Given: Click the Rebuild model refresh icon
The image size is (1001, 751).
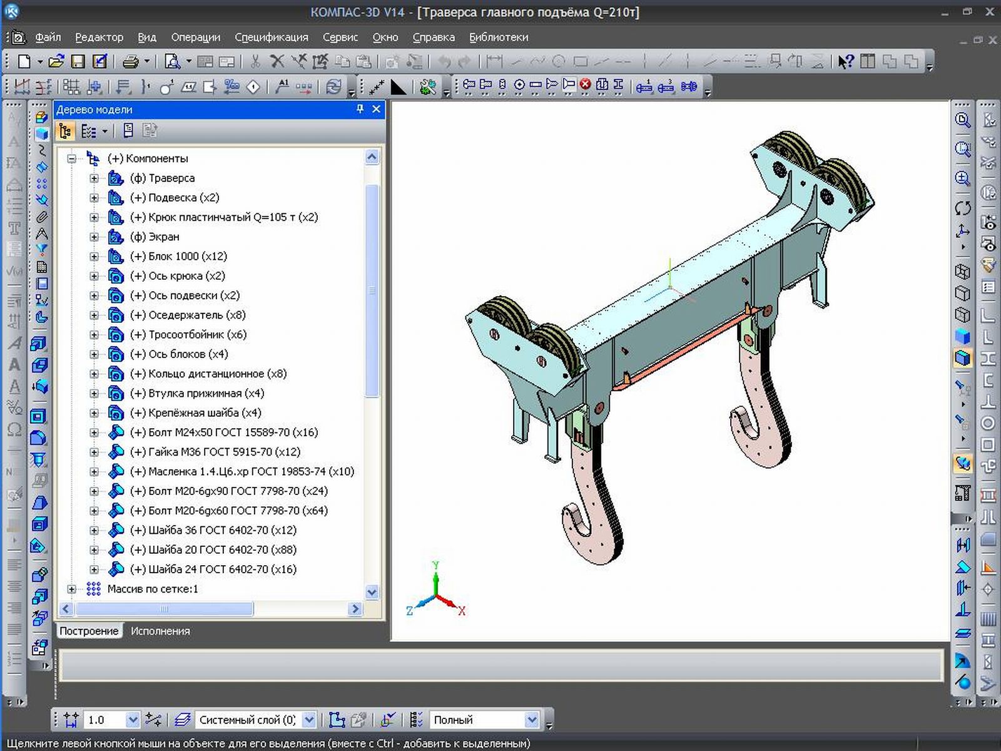Looking at the screenshot, I should tap(334, 86).
